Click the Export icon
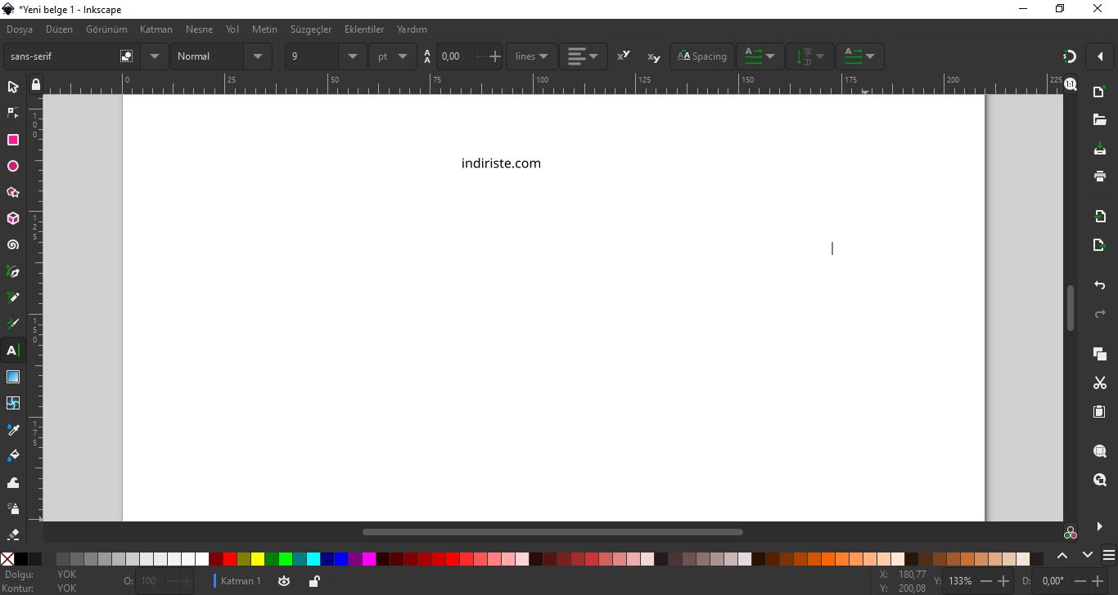The width and height of the screenshot is (1118, 595). pyautogui.click(x=1100, y=245)
